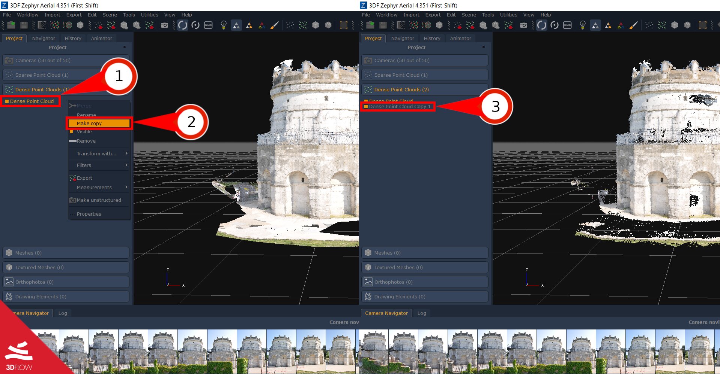The width and height of the screenshot is (720, 374).
Task: Close Project panel in right window
Action: coord(484,47)
